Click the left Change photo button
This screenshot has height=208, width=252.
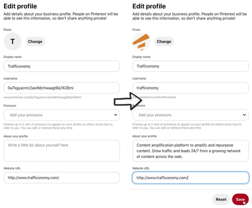[35, 42]
